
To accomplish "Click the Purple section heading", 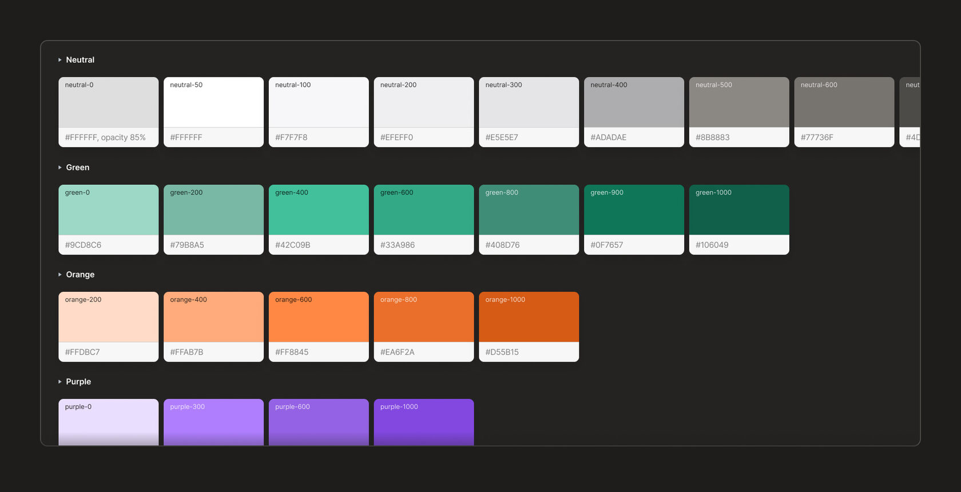I will 78,382.
